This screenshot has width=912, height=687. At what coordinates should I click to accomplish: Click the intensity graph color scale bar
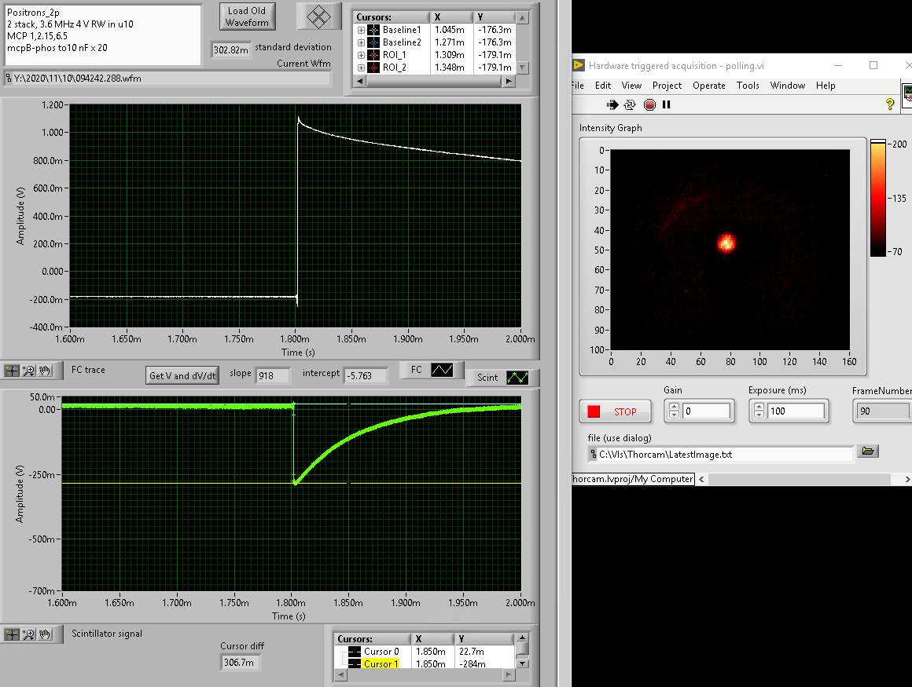click(877, 197)
